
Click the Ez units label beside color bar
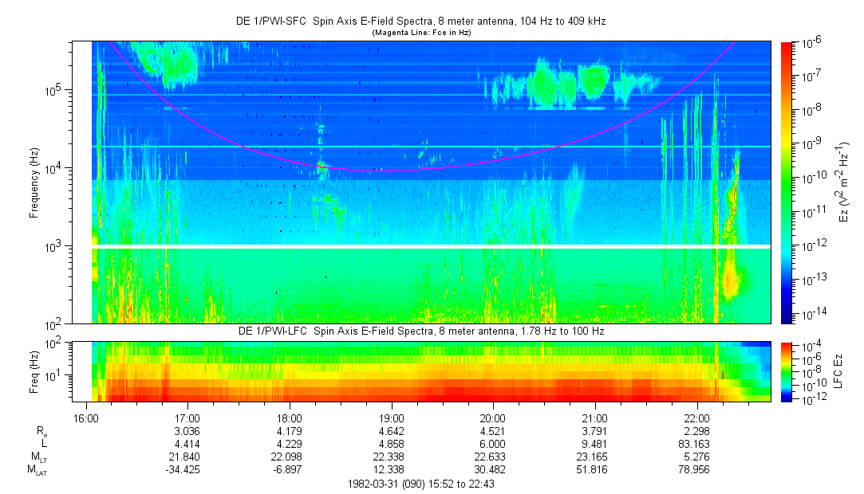point(842,182)
